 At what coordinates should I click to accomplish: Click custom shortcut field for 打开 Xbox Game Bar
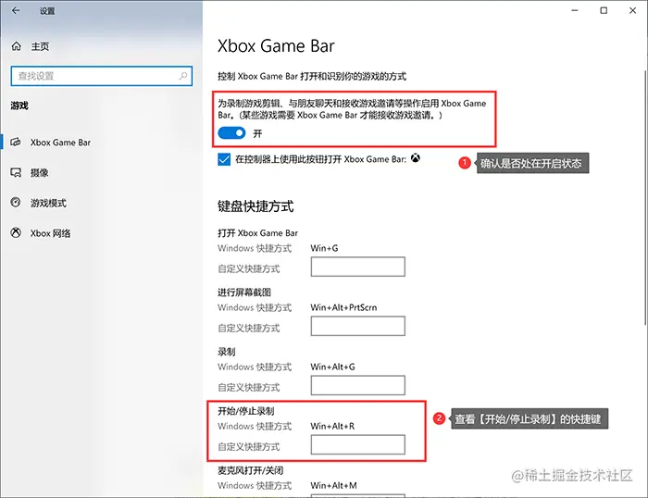point(358,267)
